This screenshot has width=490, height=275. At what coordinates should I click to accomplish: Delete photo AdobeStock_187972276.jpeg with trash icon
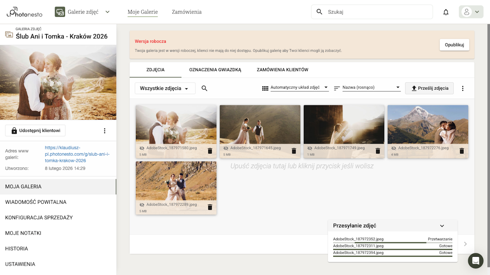(x=462, y=151)
